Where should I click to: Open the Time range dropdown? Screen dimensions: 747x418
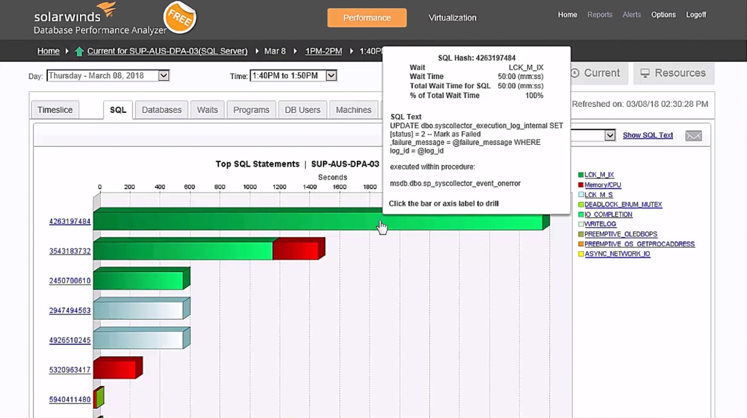(x=330, y=75)
